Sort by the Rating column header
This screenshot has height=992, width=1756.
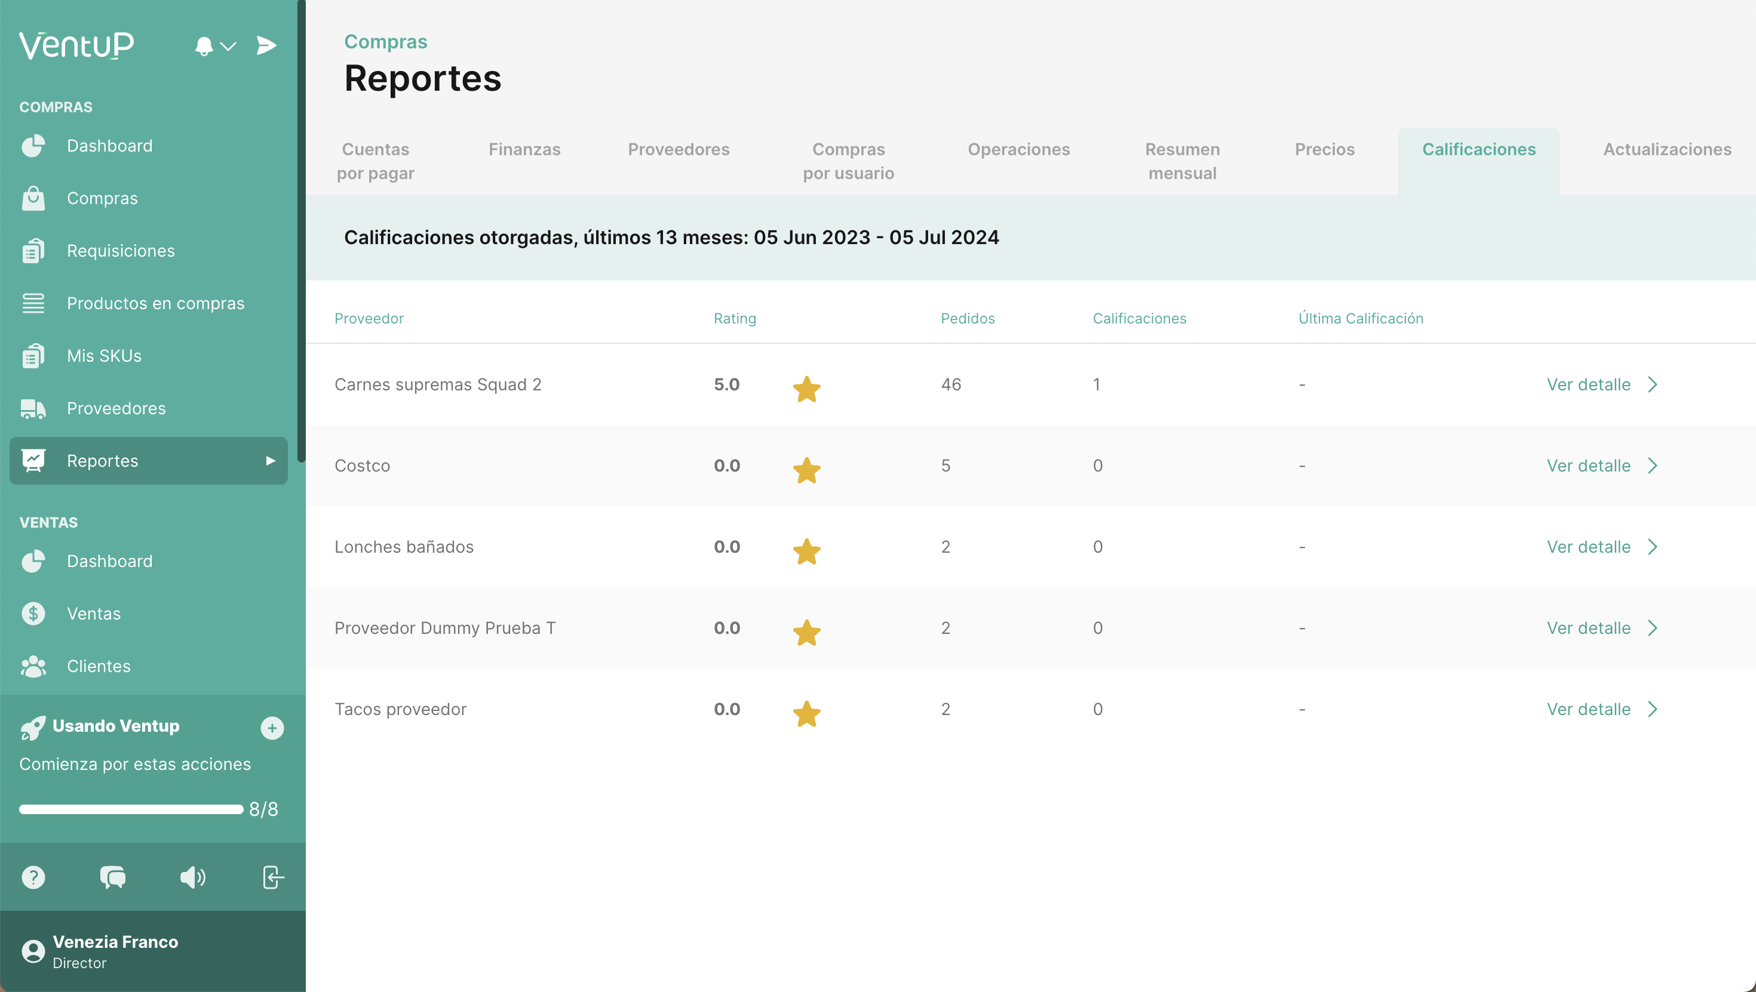(734, 318)
